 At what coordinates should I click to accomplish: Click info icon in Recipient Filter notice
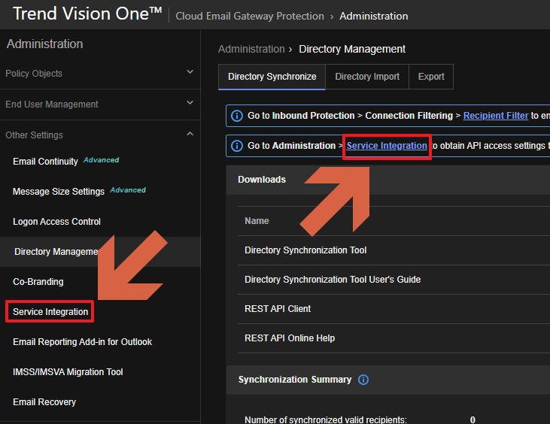point(237,116)
